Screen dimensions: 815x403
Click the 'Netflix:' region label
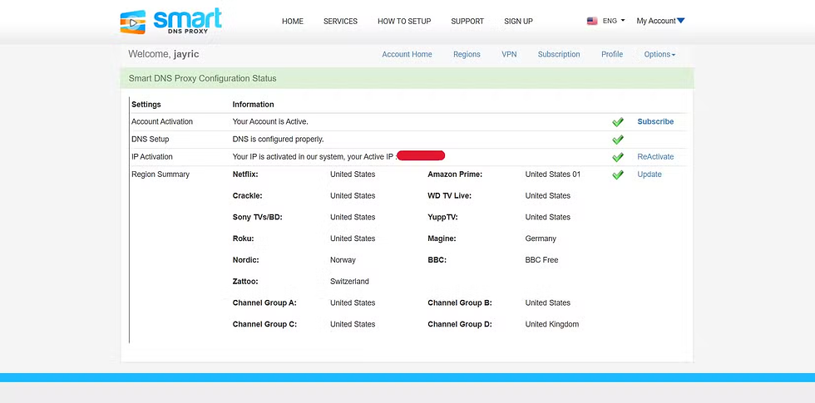pyautogui.click(x=245, y=174)
